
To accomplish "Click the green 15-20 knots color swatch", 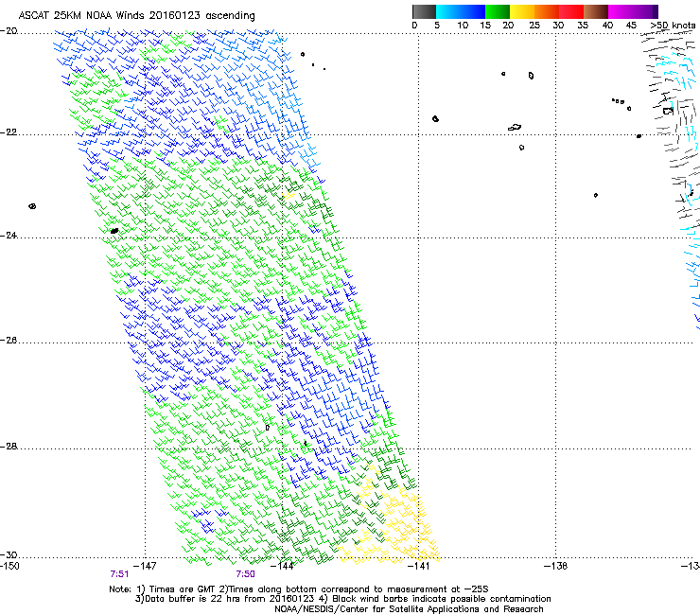I will pos(498,11).
